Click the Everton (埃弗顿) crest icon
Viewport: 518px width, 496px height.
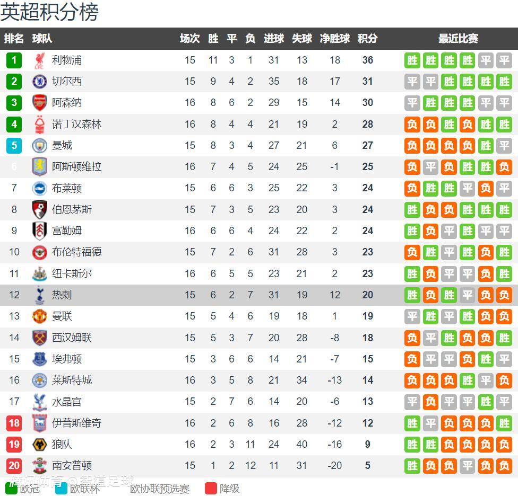coord(39,359)
